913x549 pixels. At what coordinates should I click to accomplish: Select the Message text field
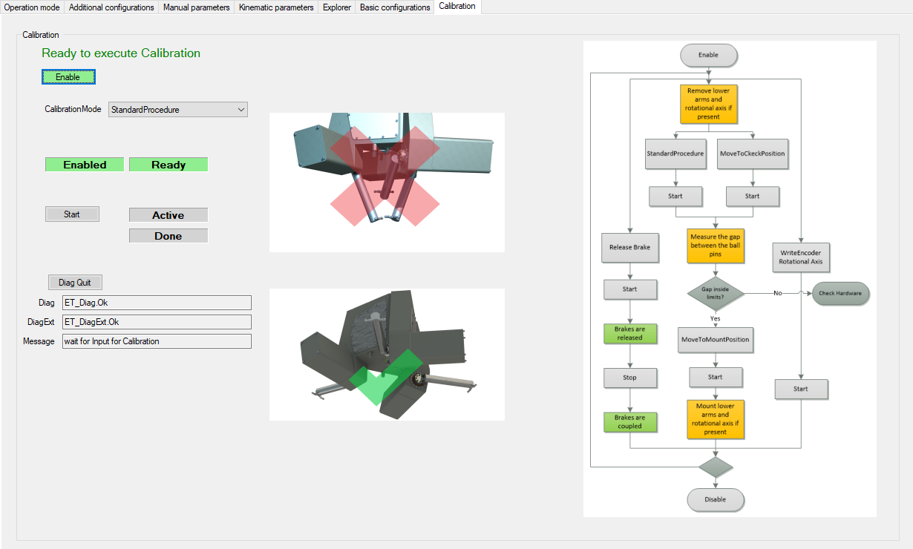click(157, 341)
